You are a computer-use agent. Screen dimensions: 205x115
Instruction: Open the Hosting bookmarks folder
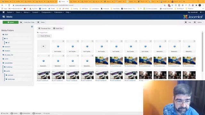(x=74, y=9)
